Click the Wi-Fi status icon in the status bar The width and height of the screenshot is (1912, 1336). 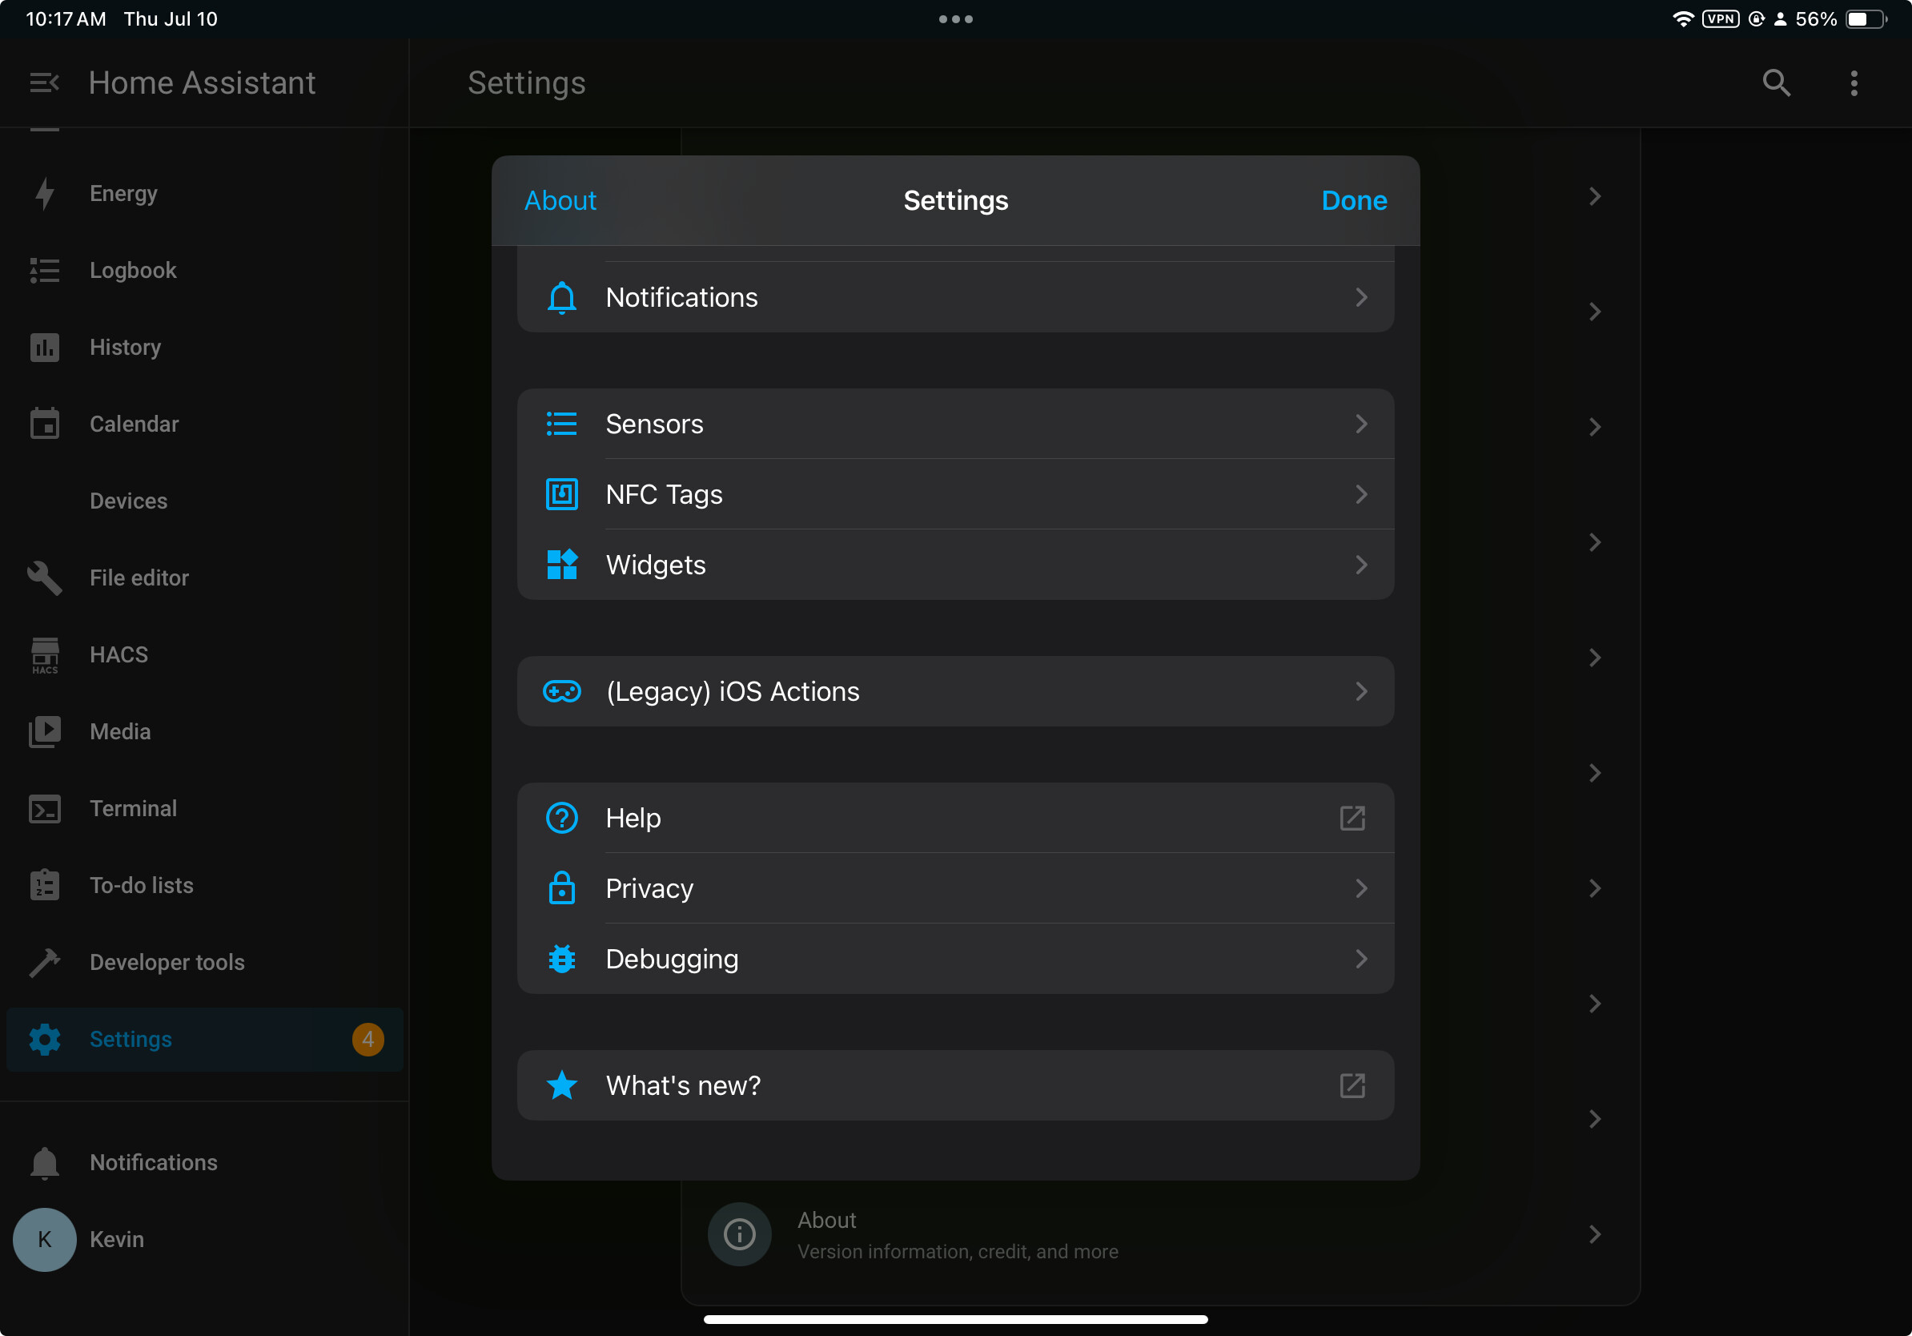coord(1683,19)
